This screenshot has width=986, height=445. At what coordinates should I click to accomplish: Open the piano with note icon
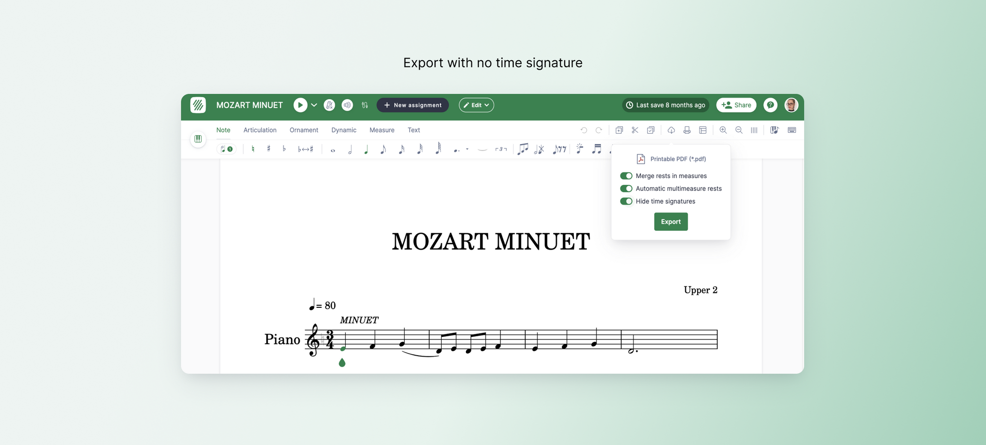click(x=775, y=130)
